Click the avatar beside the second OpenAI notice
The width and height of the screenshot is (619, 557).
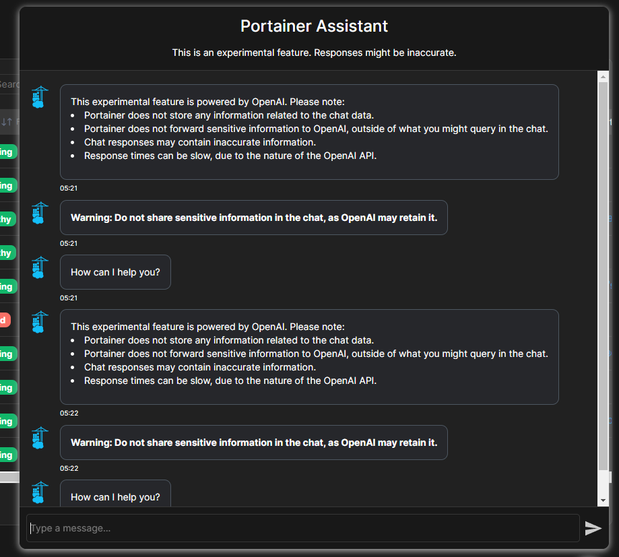pyautogui.click(x=40, y=323)
